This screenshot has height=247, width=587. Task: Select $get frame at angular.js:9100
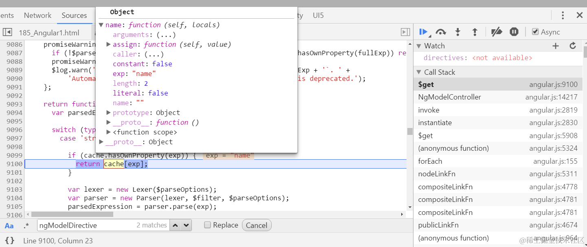click(498, 84)
